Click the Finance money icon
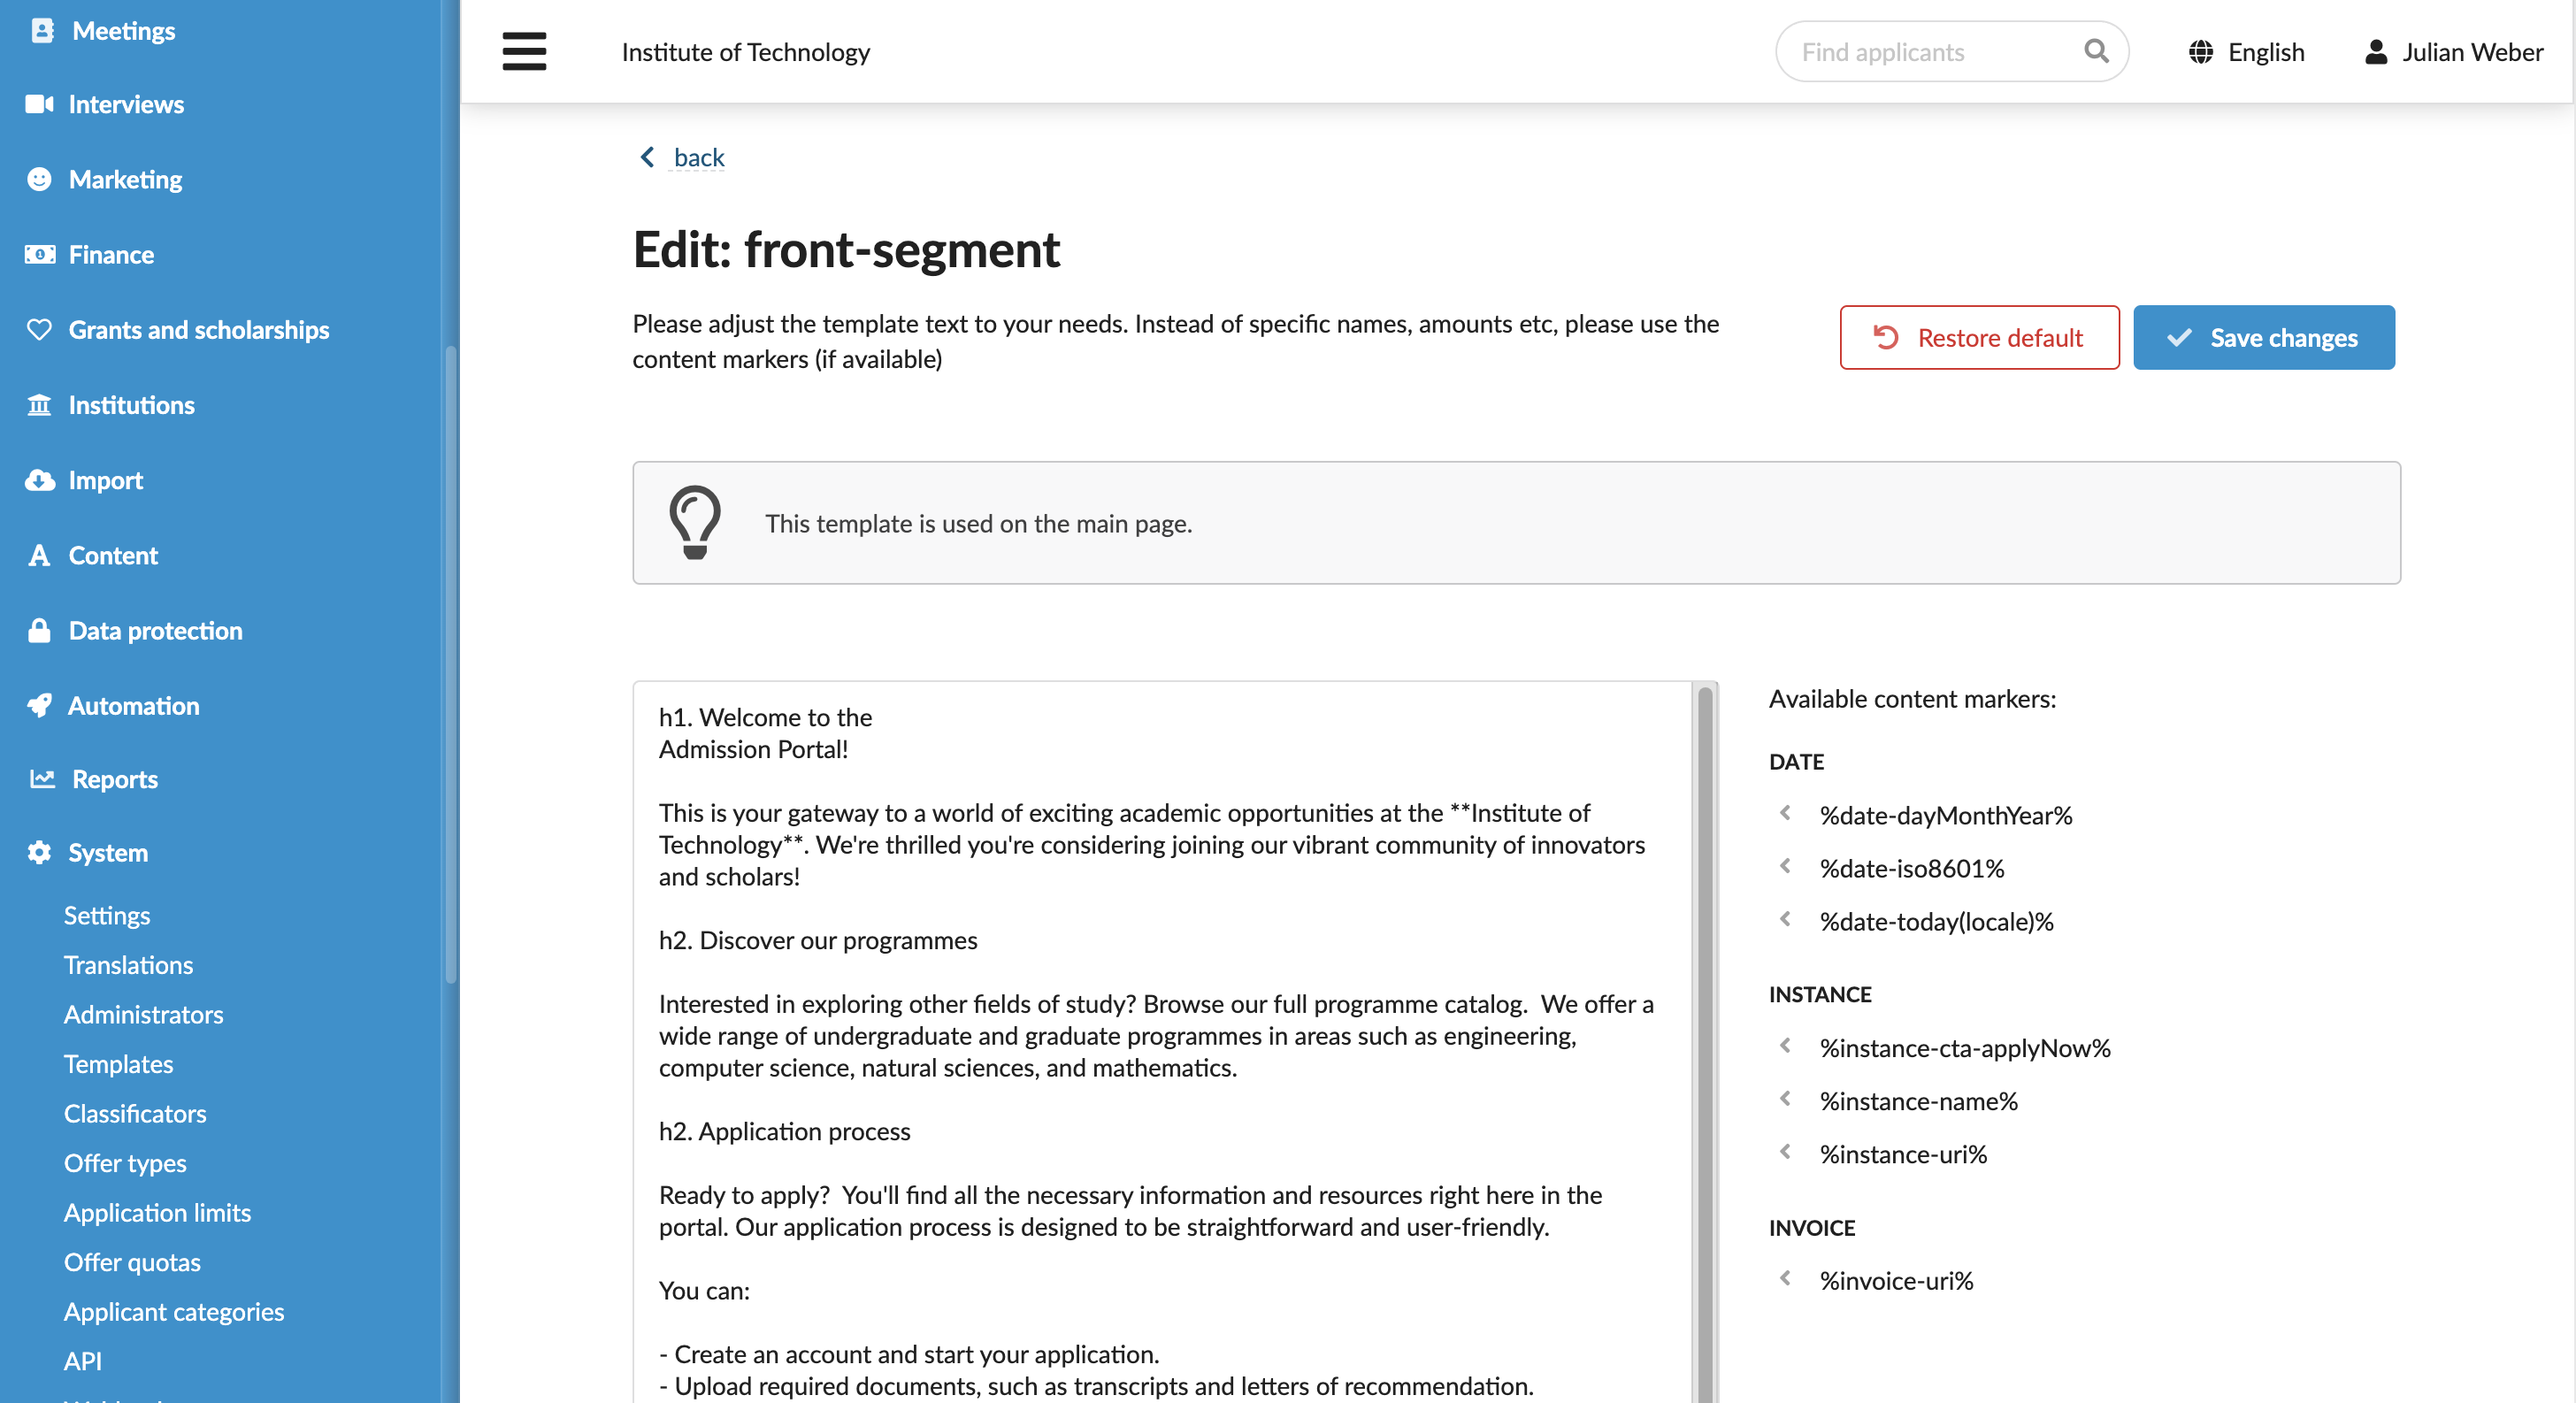2576x1403 pixels. point(39,254)
